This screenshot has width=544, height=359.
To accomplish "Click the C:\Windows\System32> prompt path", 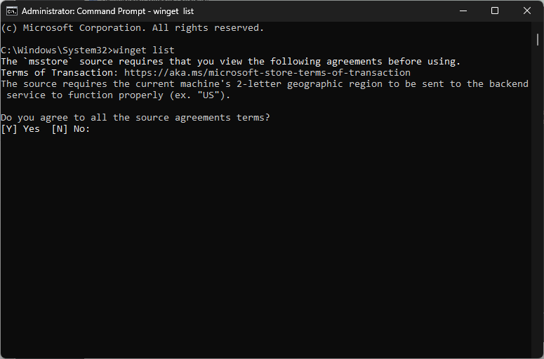I will click(x=57, y=50).
